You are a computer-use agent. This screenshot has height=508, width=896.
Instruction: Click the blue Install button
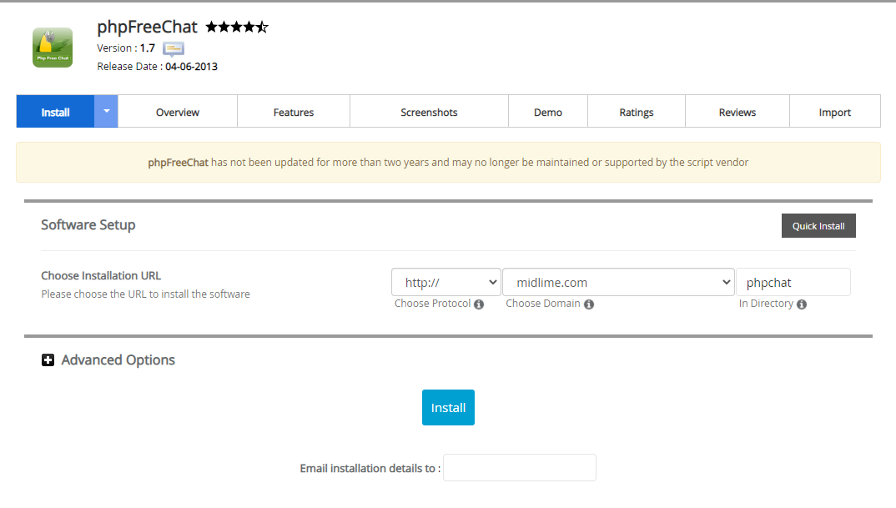pos(448,407)
